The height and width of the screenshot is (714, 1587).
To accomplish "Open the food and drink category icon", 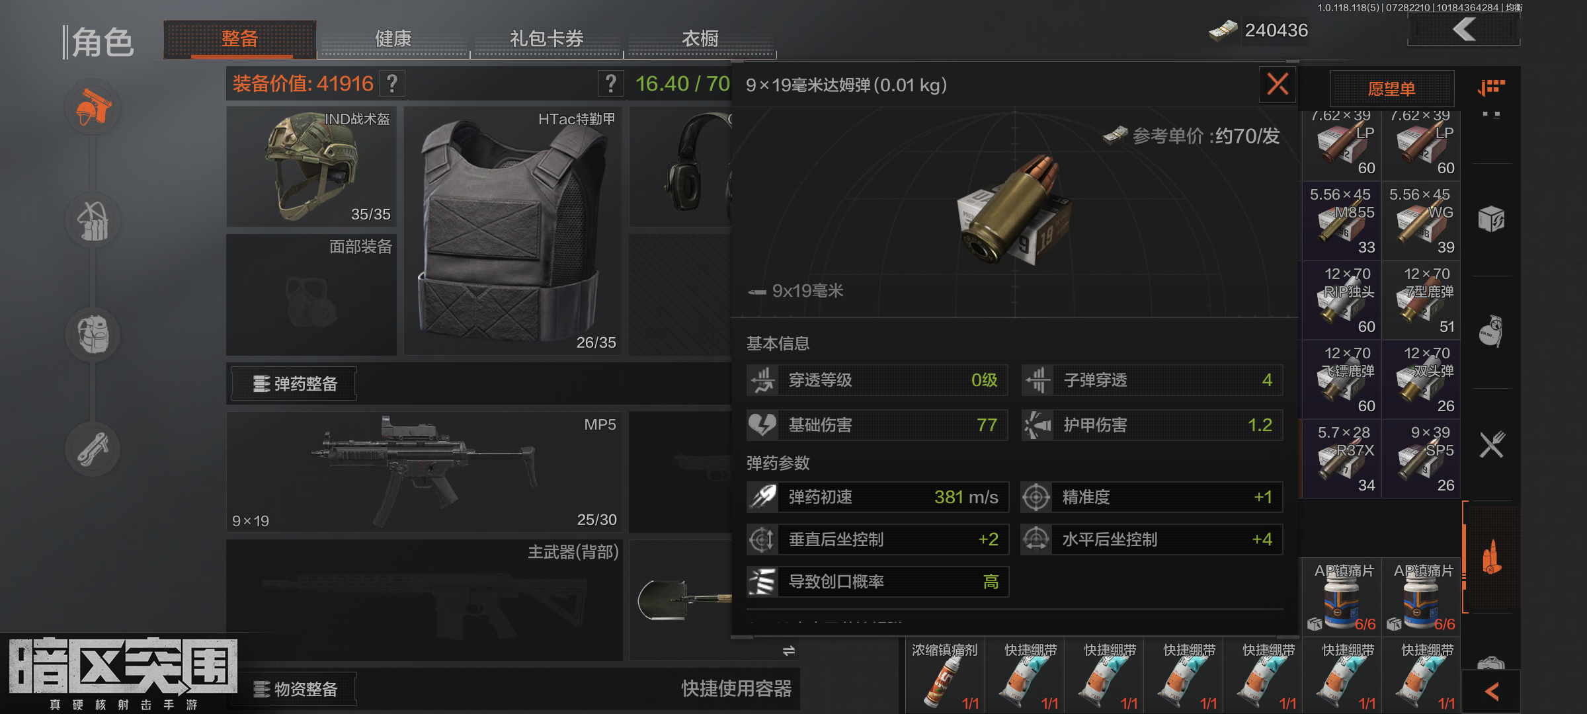I will pyautogui.click(x=1491, y=444).
